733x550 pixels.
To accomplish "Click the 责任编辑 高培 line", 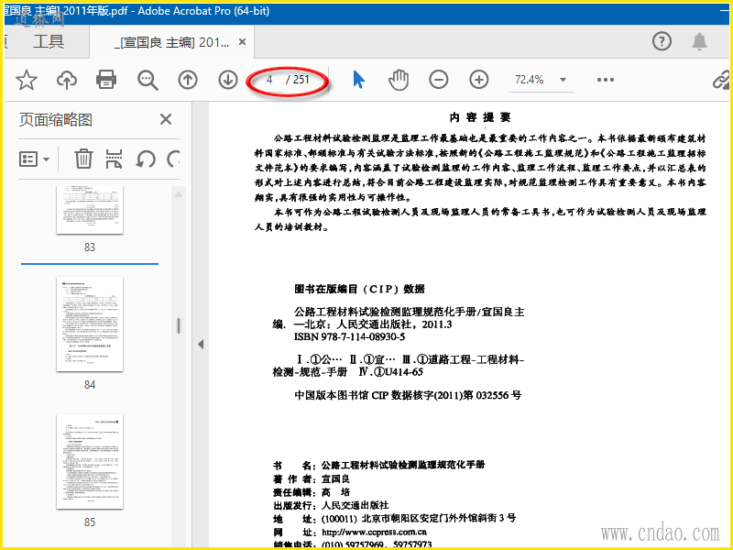I will point(312,492).
